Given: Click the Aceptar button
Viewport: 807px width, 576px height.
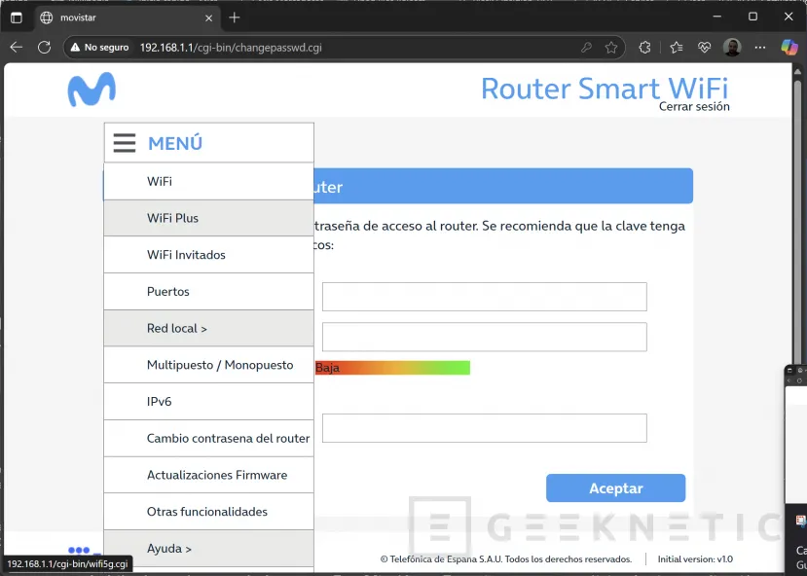Looking at the screenshot, I should (x=615, y=488).
